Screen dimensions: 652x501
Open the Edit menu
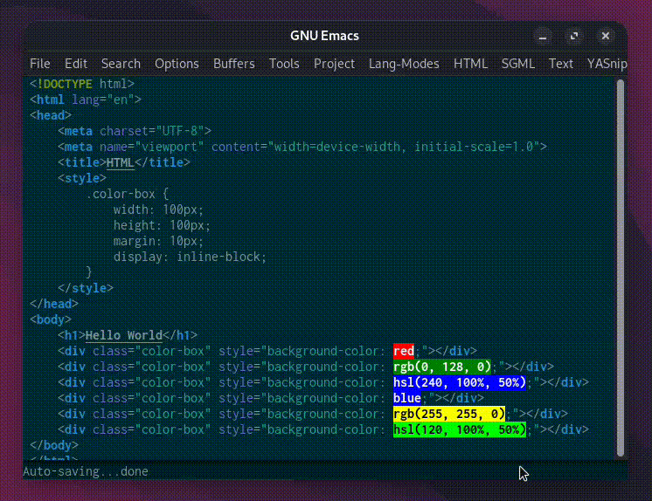pyautogui.click(x=76, y=64)
